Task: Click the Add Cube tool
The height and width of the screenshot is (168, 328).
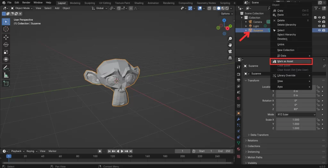Action: [x=6, y=83]
